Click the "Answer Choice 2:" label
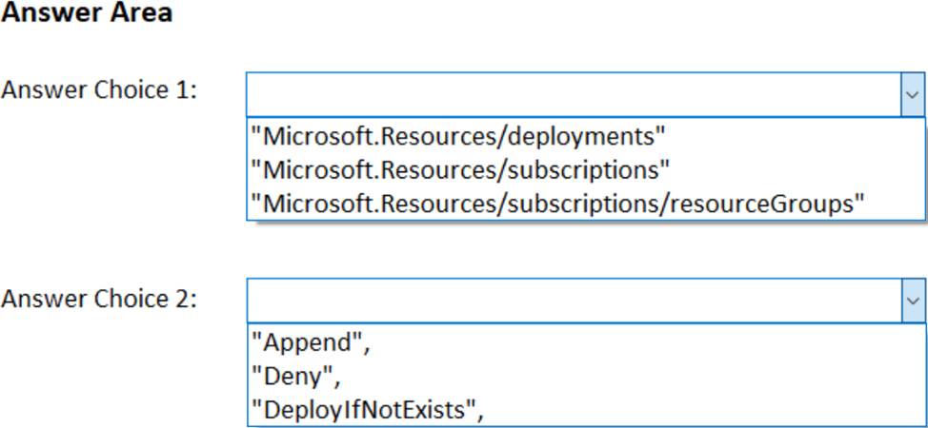928x428 pixels. [99, 299]
